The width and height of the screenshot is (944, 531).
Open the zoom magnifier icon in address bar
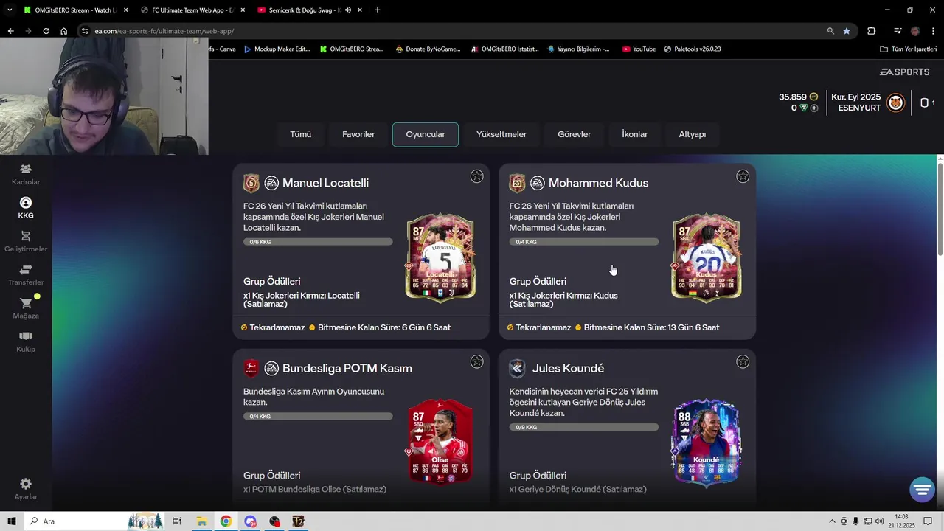(830, 31)
